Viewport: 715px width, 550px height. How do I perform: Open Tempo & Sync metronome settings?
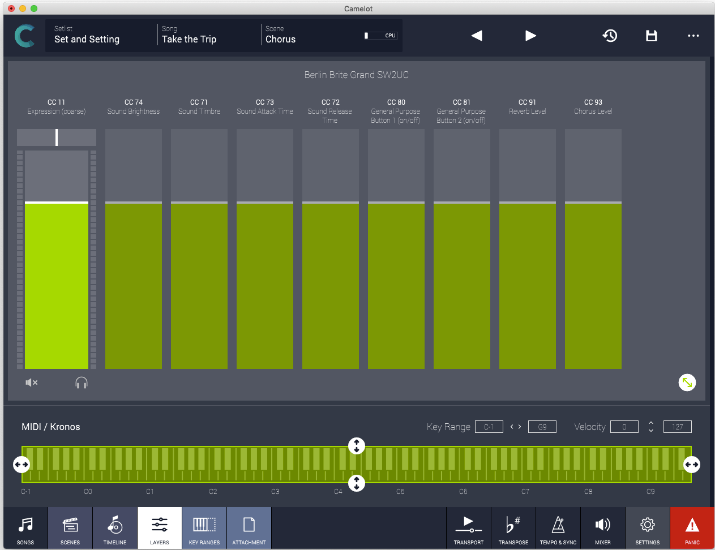tap(558, 528)
